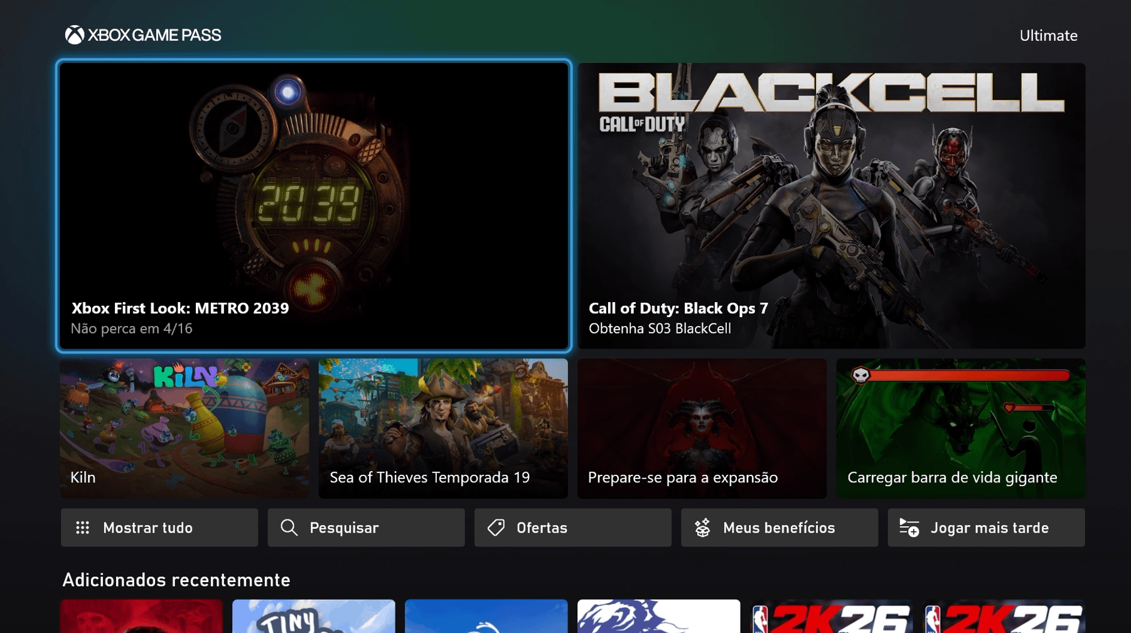Screen dimensions: 1131x633
Task: Select Prepare-se para a expansão tile
Action: [x=702, y=428]
